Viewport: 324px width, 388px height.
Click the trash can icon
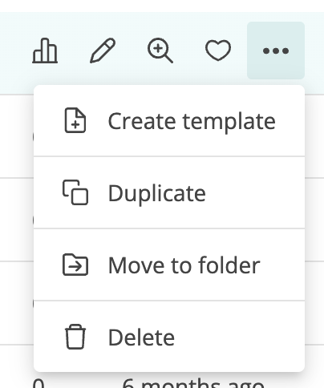[x=75, y=337]
